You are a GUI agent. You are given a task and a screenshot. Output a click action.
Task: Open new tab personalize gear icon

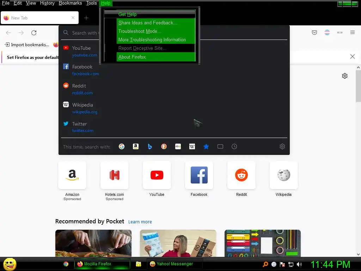[344, 76]
